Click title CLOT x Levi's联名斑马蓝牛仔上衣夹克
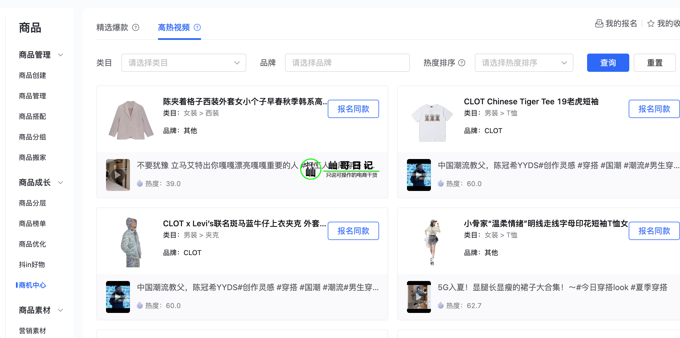This screenshot has width=680, height=338. (x=244, y=223)
